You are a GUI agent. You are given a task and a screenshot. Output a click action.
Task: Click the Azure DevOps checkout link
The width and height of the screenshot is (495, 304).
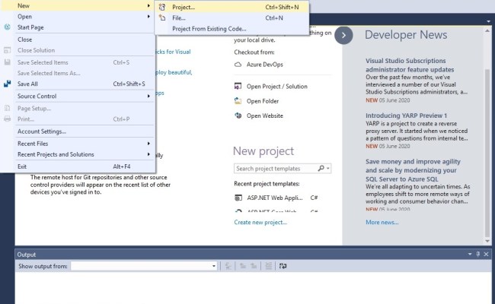point(264,65)
